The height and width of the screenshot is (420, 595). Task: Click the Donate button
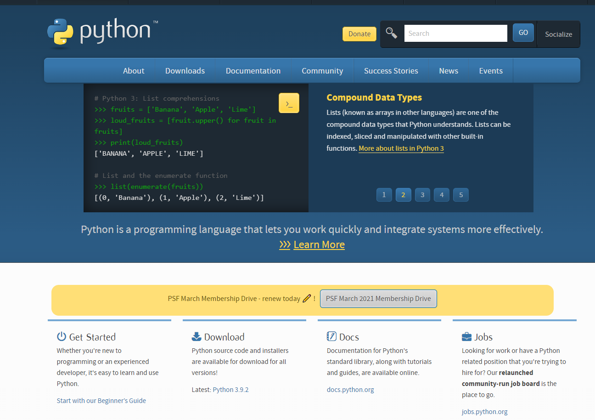click(x=359, y=34)
